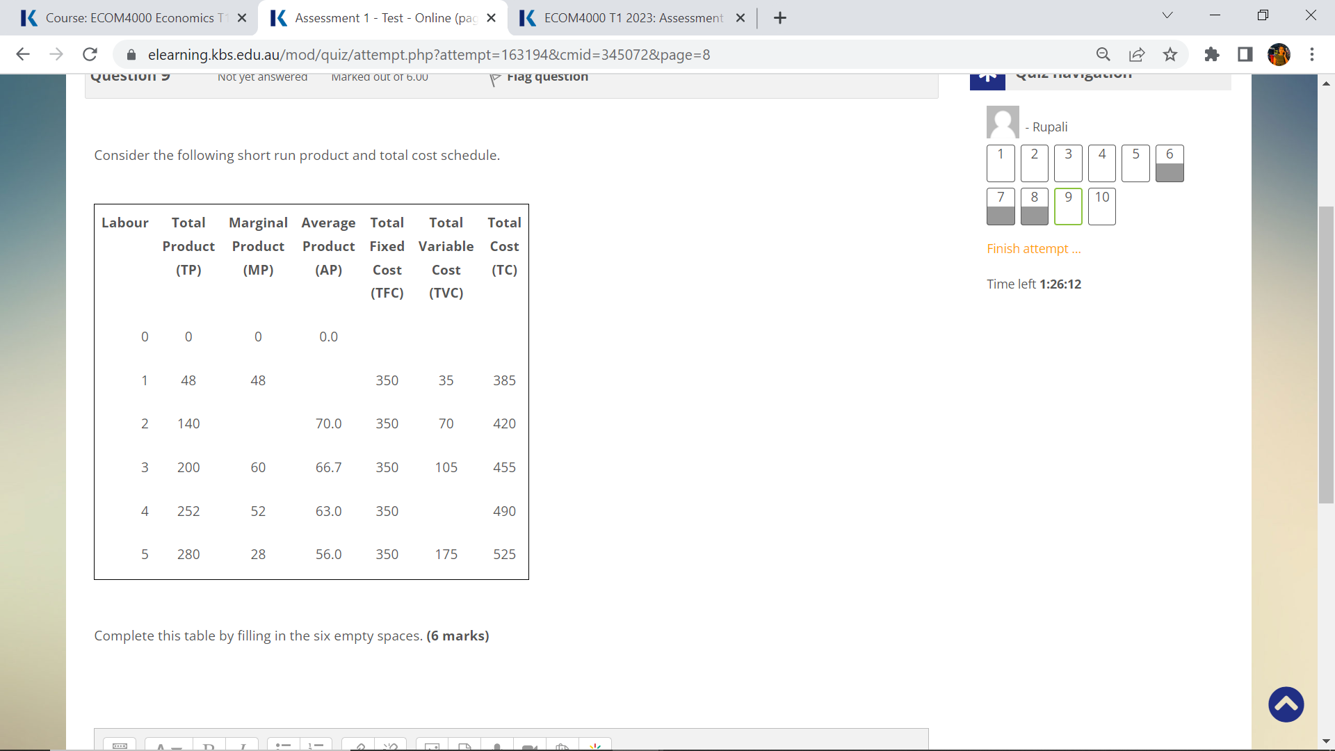Screen dimensions: 1335x751
Task: Record audio using the editor microphone icon
Action: 497,746
